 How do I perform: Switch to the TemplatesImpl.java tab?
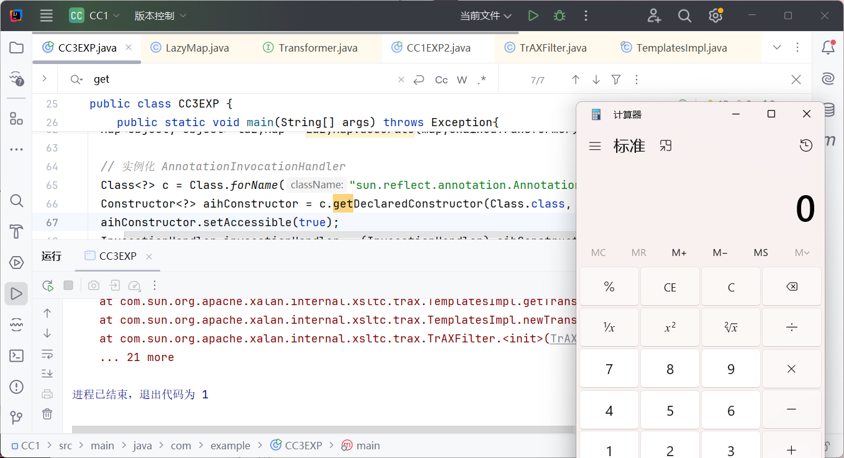click(681, 48)
